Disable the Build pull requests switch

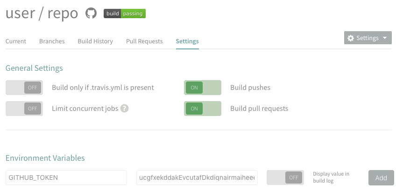coord(203,109)
